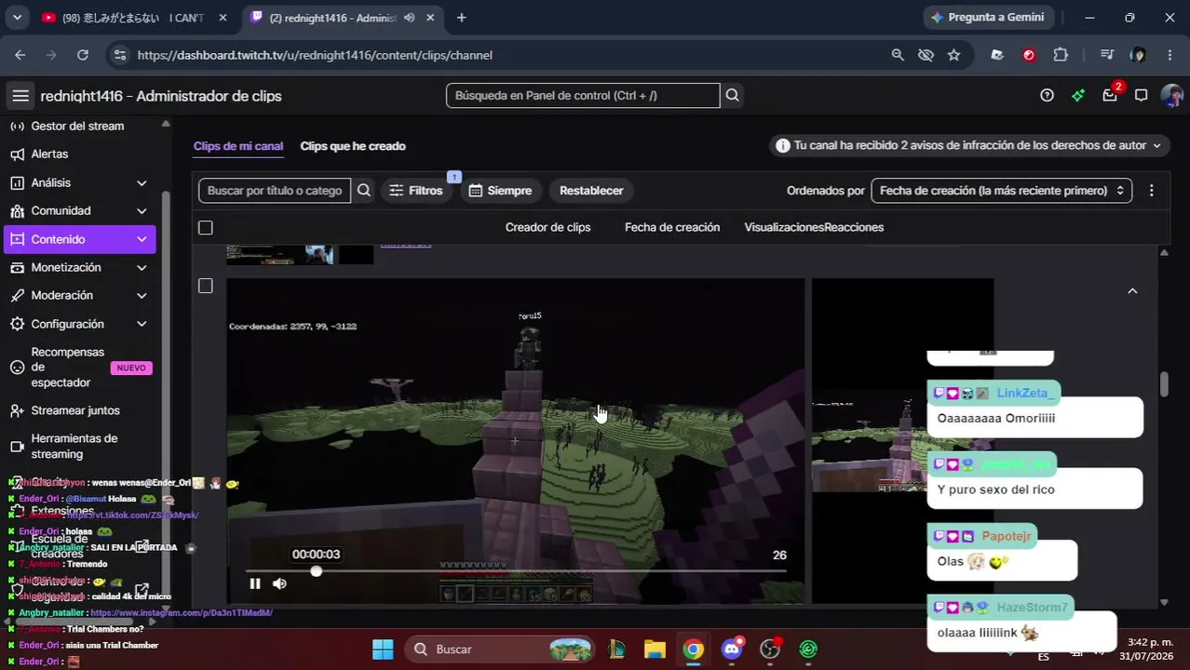This screenshot has width=1190, height=670.
Task: Expand the Comunidad sidebar section
Action: 142,210
